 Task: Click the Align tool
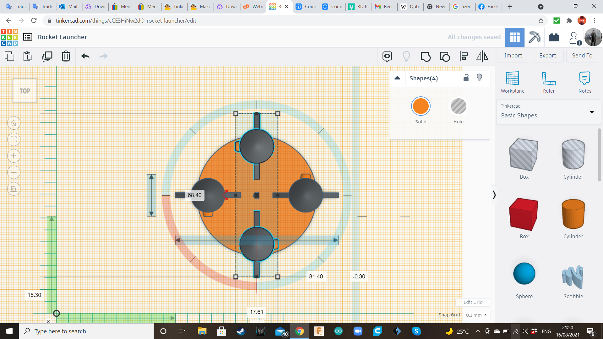(x=464, y=56)
